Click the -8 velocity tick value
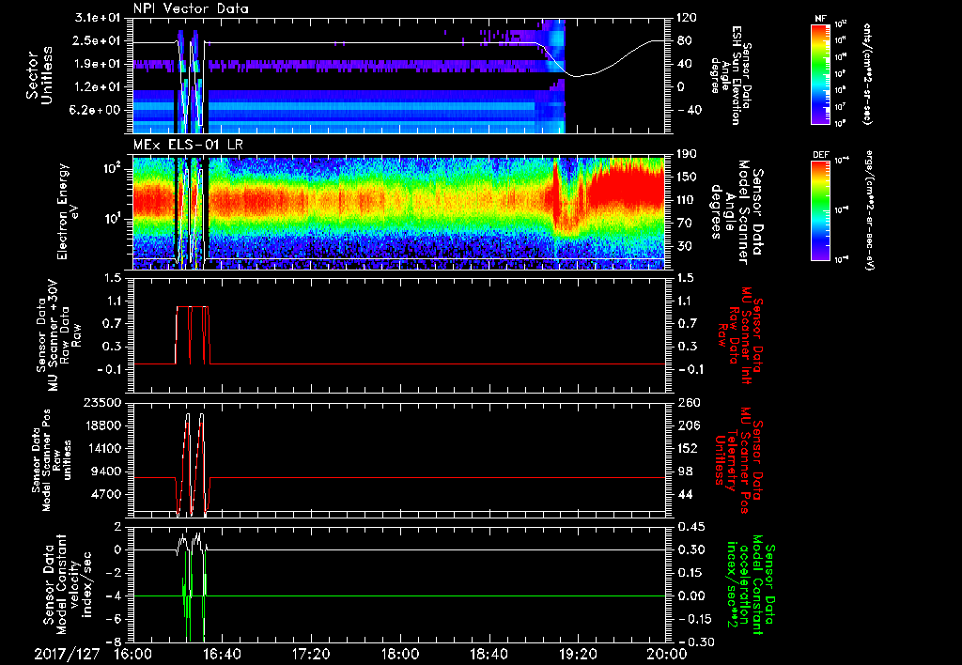The width and height of the screenshot is (962, 665). coord(116,642)
